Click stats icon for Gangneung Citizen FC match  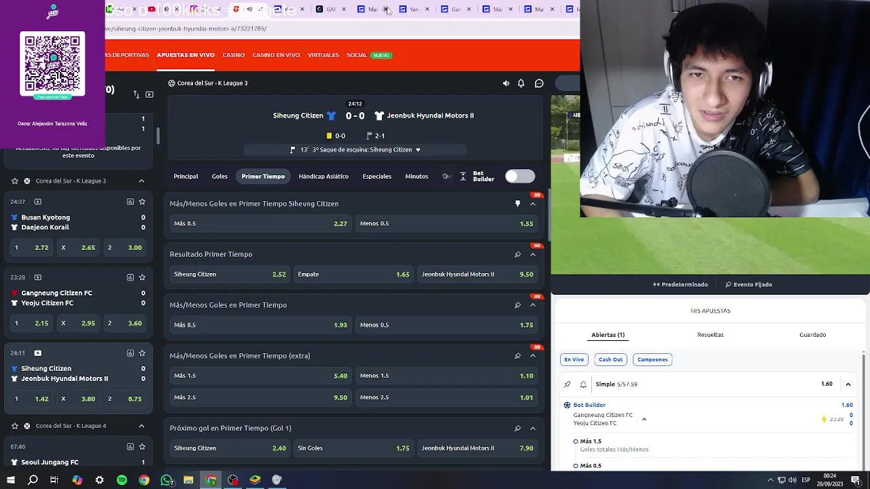click(x=130, y=277)
